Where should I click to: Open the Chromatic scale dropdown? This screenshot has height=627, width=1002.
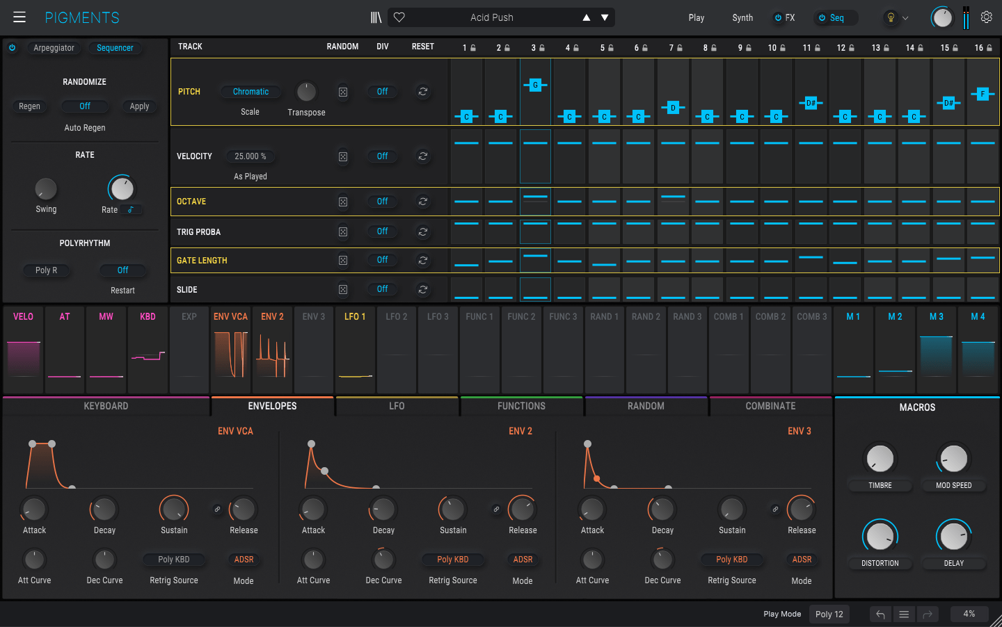pos(250,91)
